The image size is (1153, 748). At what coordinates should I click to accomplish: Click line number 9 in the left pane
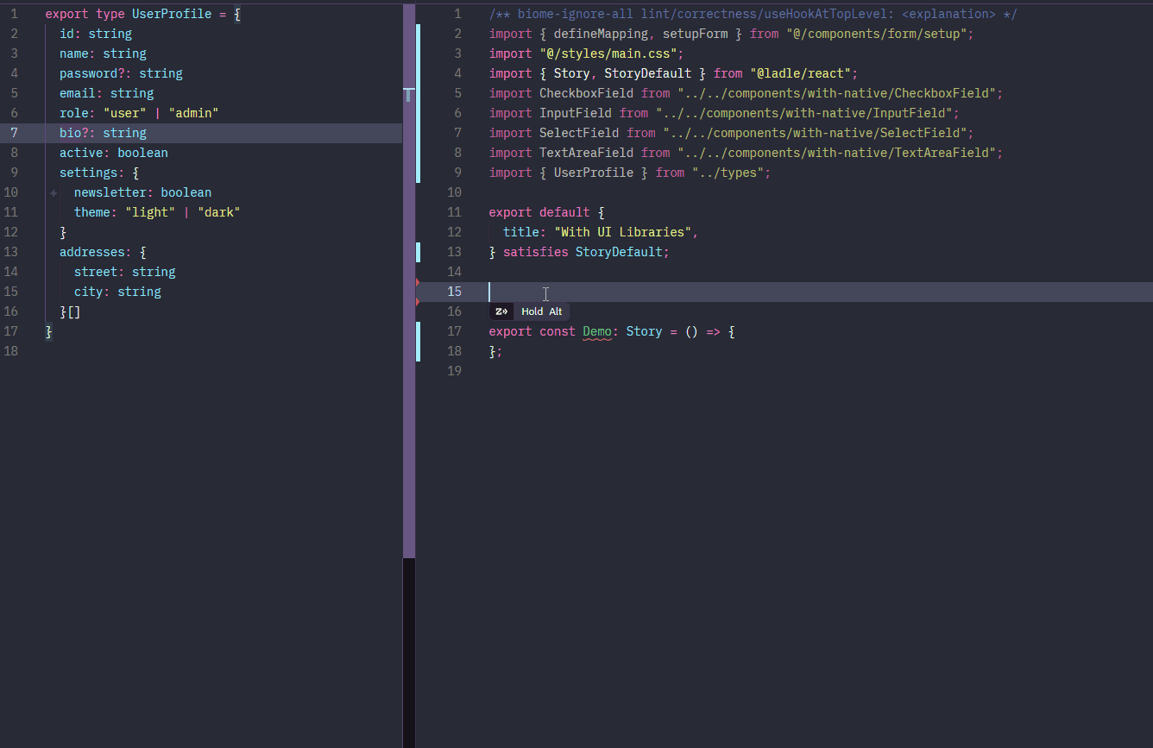click(x=14, y=173)
